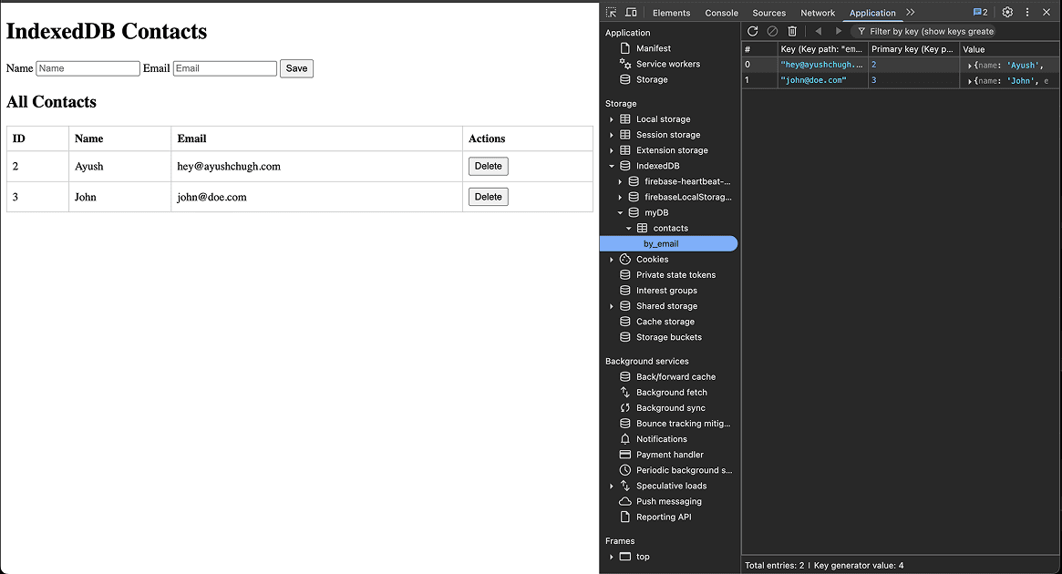This screenshot has width=1062, height=574.
Task: Click the next page arrow in data grid
Action: coord(838,31)
